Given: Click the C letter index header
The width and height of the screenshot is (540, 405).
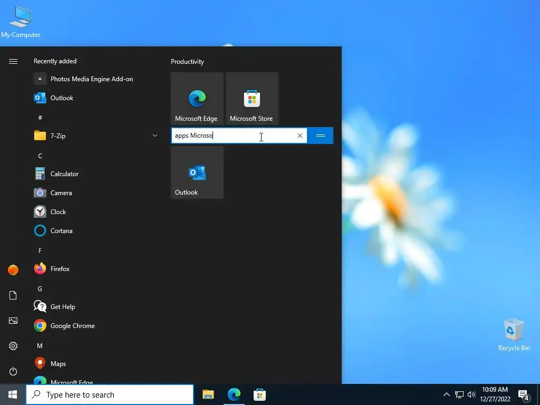Looking at the screenshot, I should click(40, 156).
